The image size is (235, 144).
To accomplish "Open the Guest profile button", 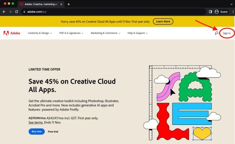I will (x=221, y=12).
